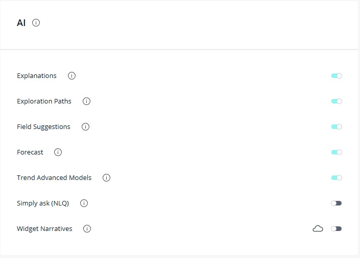Click the info icon beside the AI heading

(36, 23)
